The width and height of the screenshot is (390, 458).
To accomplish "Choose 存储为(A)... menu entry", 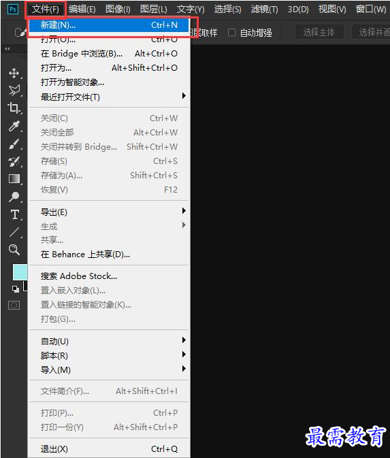I will [x=109, y=176].
